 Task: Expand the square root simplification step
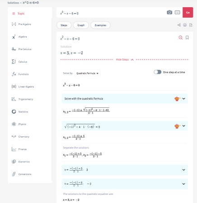click(x=125, y=126)
